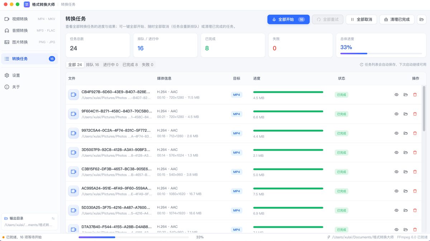
Task: Switch to the 排队 16 filter tab
Action: pos(92,65)
